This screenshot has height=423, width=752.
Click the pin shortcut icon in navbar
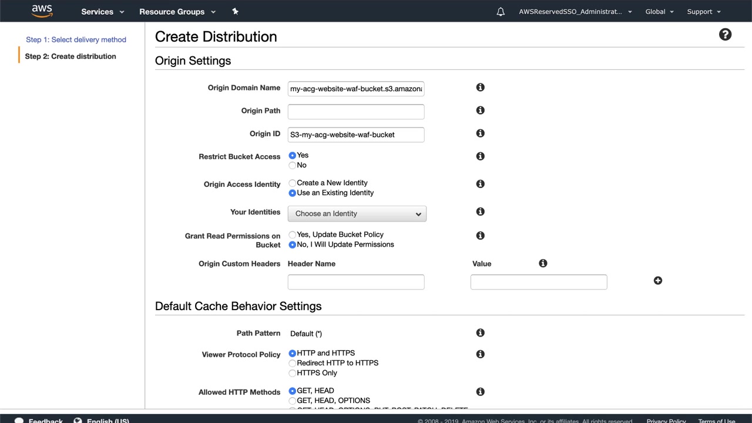point(235,11)
